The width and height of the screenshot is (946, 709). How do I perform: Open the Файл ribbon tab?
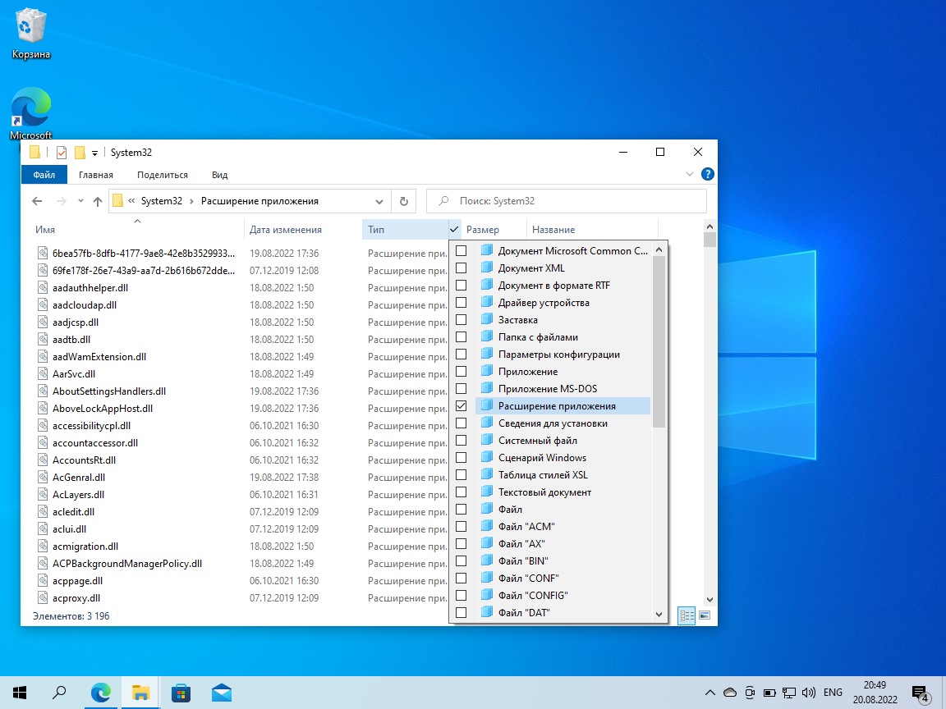[x=44, y=175]
